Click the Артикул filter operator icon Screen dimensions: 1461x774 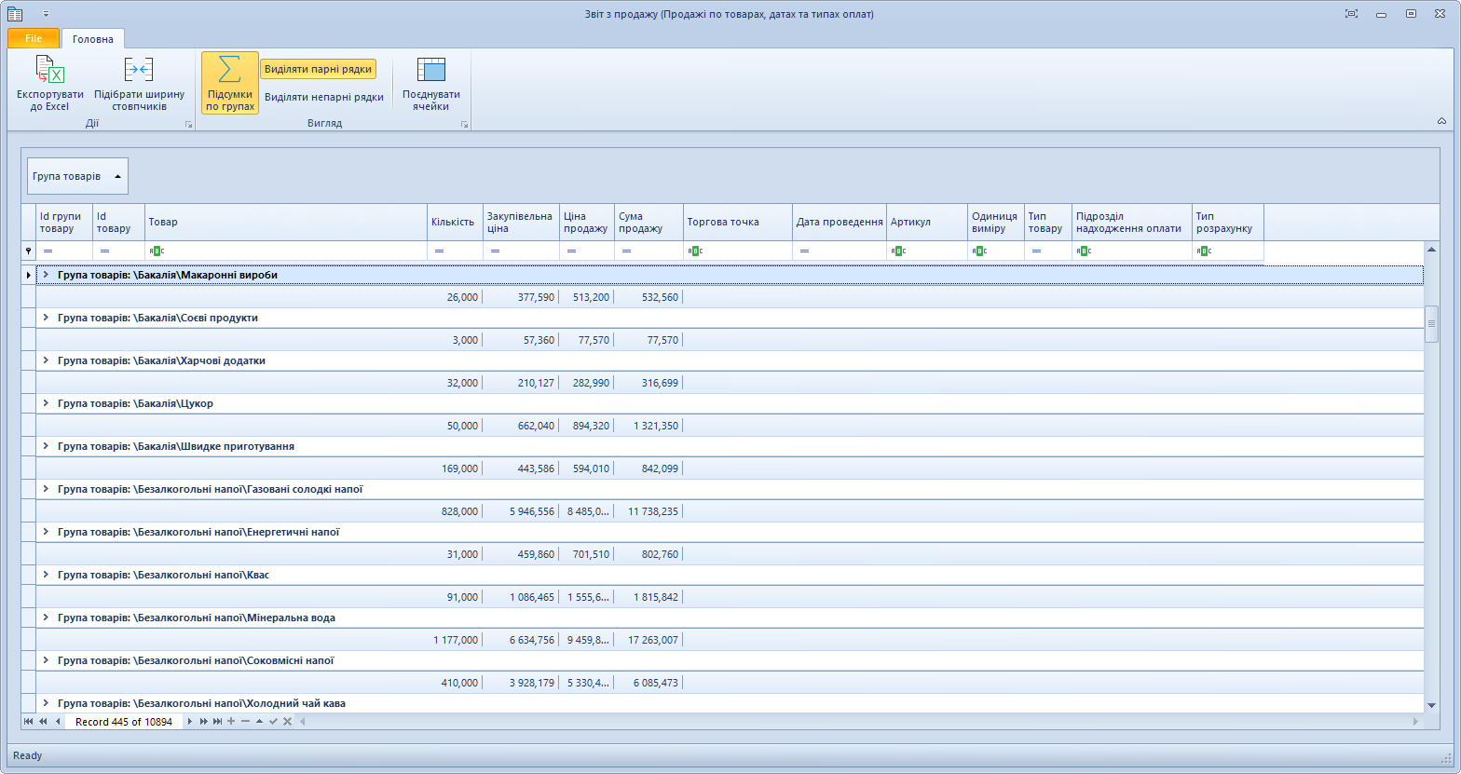point(898,251)
